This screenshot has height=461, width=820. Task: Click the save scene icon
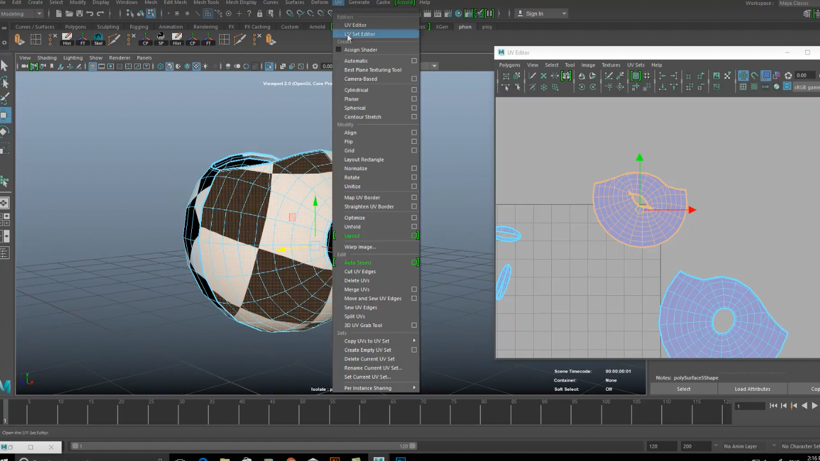coord(79,14)
